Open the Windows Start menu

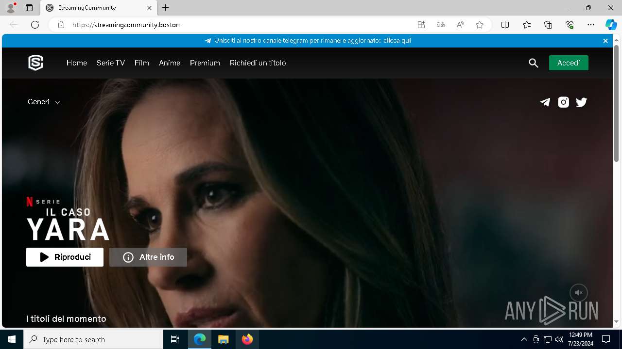pyautogui.click(x=12, y=339)
